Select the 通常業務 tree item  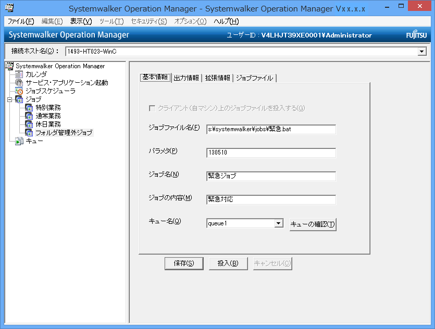point(48,116)
